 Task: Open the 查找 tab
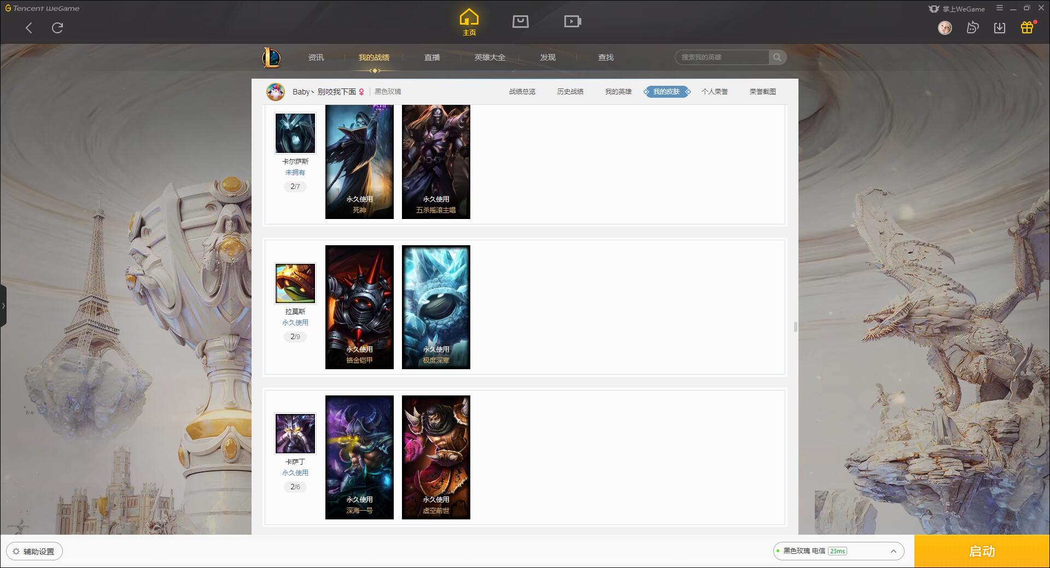point(606,57)
